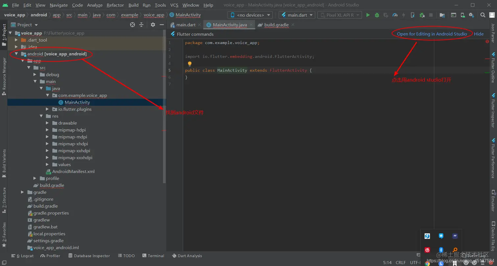Attach debugger to Android process icon
Image resolution: width=497 pixels, height=266 pixels.
pyautogui.click(x=422, y=15)
